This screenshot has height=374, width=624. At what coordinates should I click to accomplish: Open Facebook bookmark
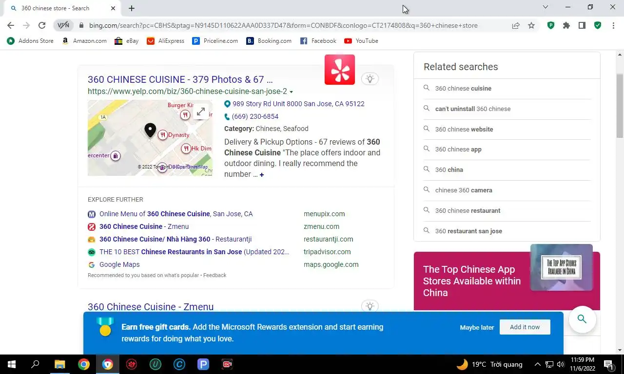tap(318, 41)
